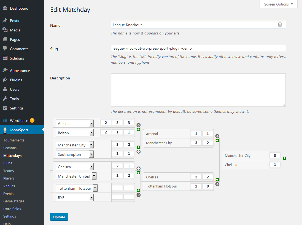
Task: Open Teams submenu item
Action: (9, 171)
